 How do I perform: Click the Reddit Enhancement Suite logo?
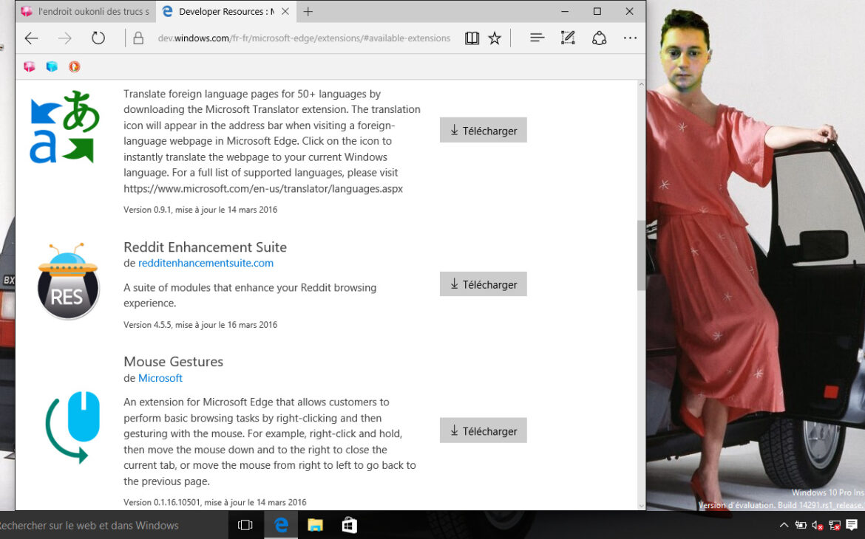(68, 282)
